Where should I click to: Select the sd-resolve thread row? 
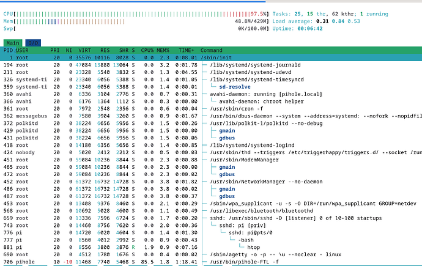[211, 87]
